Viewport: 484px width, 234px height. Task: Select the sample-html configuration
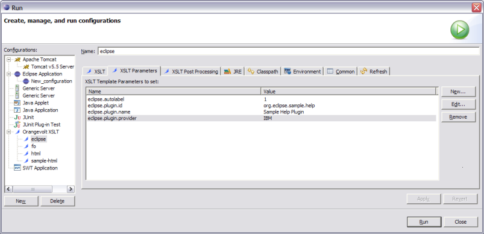(x=44, y=161)
